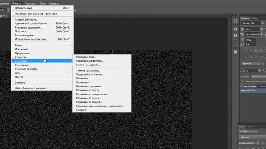Screen dimensions: 266x149
Task: Expand the Искажение submenu
Action: pyautogui.click(x=42, y=49)
